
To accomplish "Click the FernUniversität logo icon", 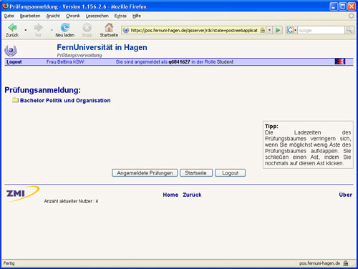I will click(11, 50).
